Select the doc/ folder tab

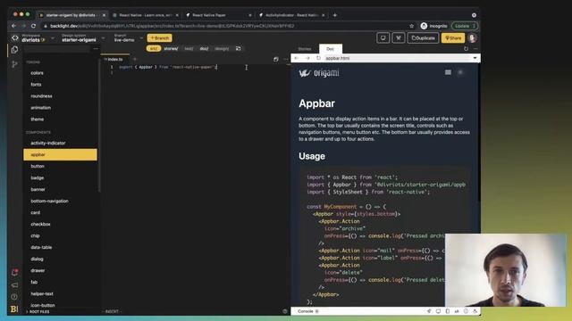click(204, 48)
